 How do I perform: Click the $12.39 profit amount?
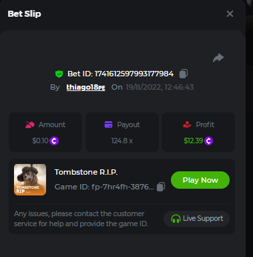point(194,141)
